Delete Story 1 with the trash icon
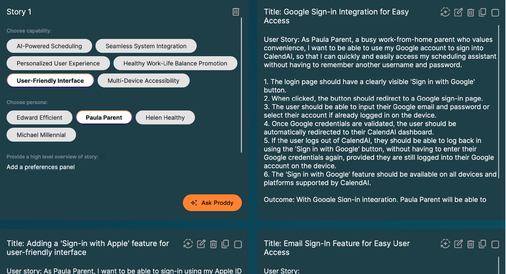 pos(236,12)
